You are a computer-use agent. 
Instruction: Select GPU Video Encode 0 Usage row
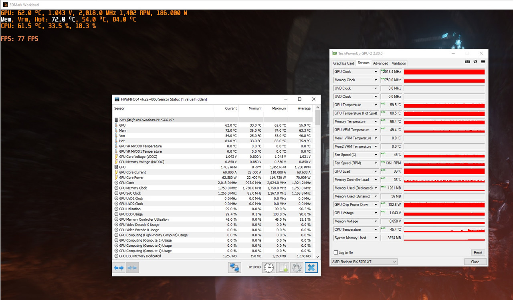[213, 230]
